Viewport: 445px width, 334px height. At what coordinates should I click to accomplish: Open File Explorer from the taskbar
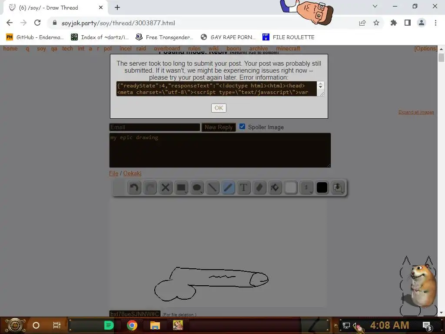(155, 325)
